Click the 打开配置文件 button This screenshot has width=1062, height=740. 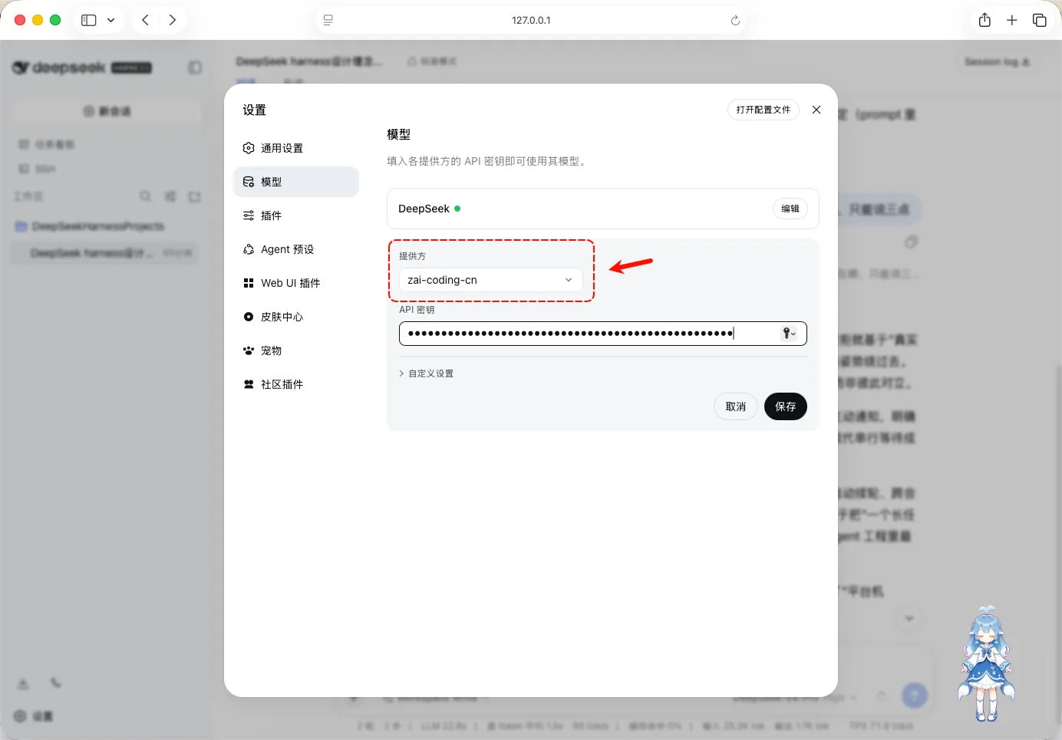pyautogui.click(x=764, y=110)
